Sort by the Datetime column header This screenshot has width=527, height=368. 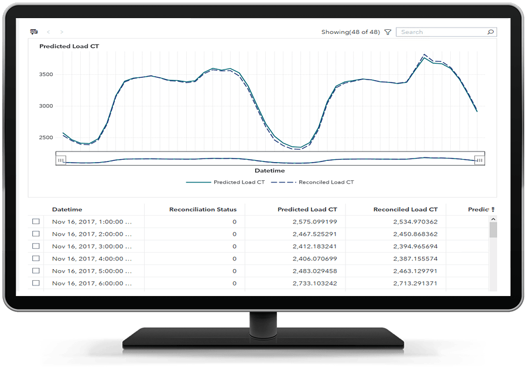click(x=67, y=209)
